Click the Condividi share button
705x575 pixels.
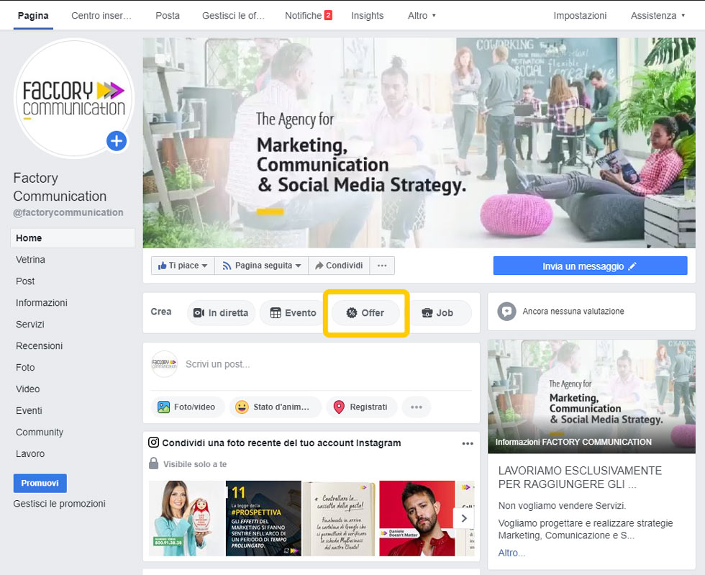[339, 266]
